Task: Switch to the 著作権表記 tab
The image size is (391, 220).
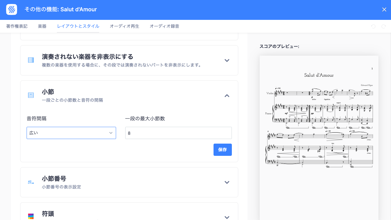Action: 16,26
